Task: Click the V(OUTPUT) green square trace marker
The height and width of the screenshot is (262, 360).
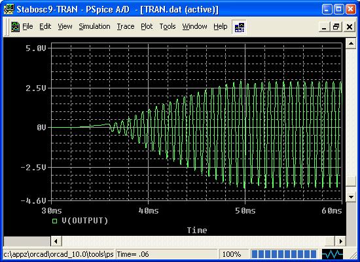Action: [x=54, y=221]
